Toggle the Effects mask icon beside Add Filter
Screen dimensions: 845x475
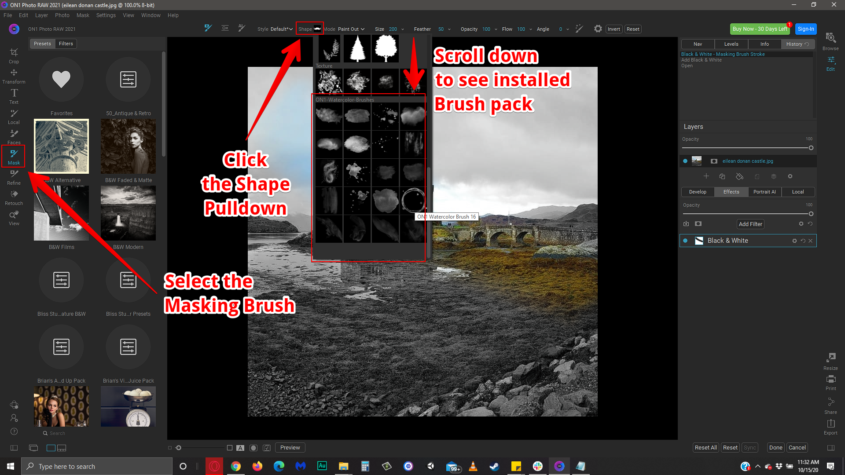point(698,224)
